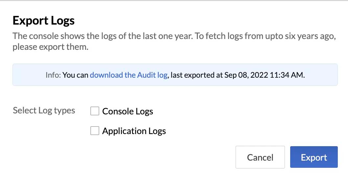
Task: Click the Select Log types label
Action: pos(44,110)
